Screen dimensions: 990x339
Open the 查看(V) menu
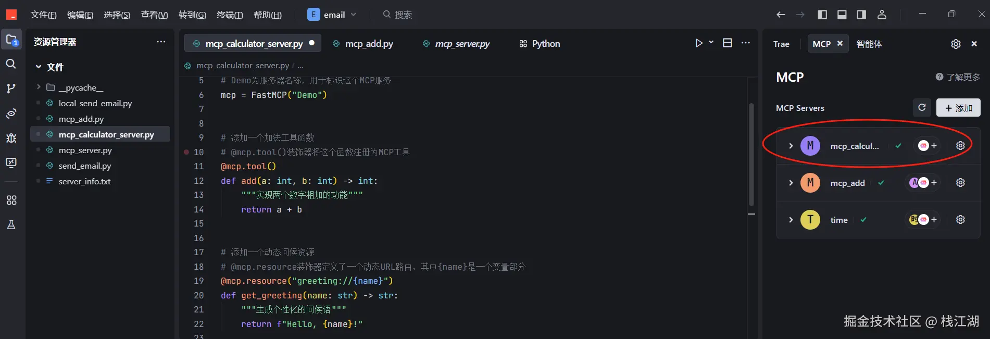[x=155, y=15]
